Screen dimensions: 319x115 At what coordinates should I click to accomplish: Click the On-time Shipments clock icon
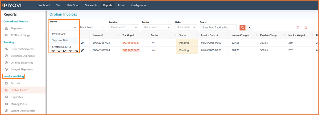tap(6, 63)
